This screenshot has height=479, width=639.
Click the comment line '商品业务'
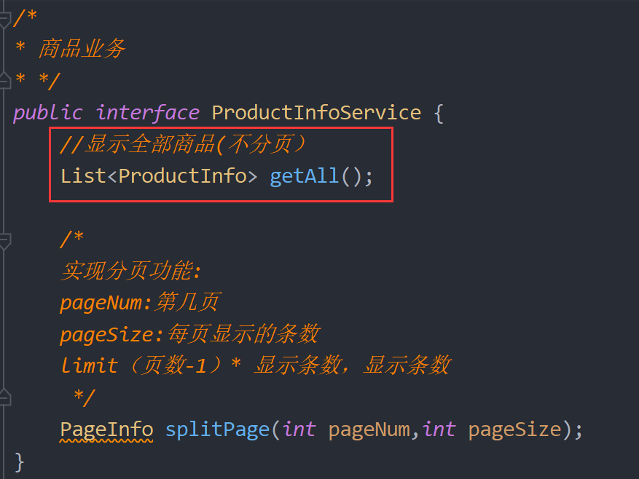click(82, 49)
